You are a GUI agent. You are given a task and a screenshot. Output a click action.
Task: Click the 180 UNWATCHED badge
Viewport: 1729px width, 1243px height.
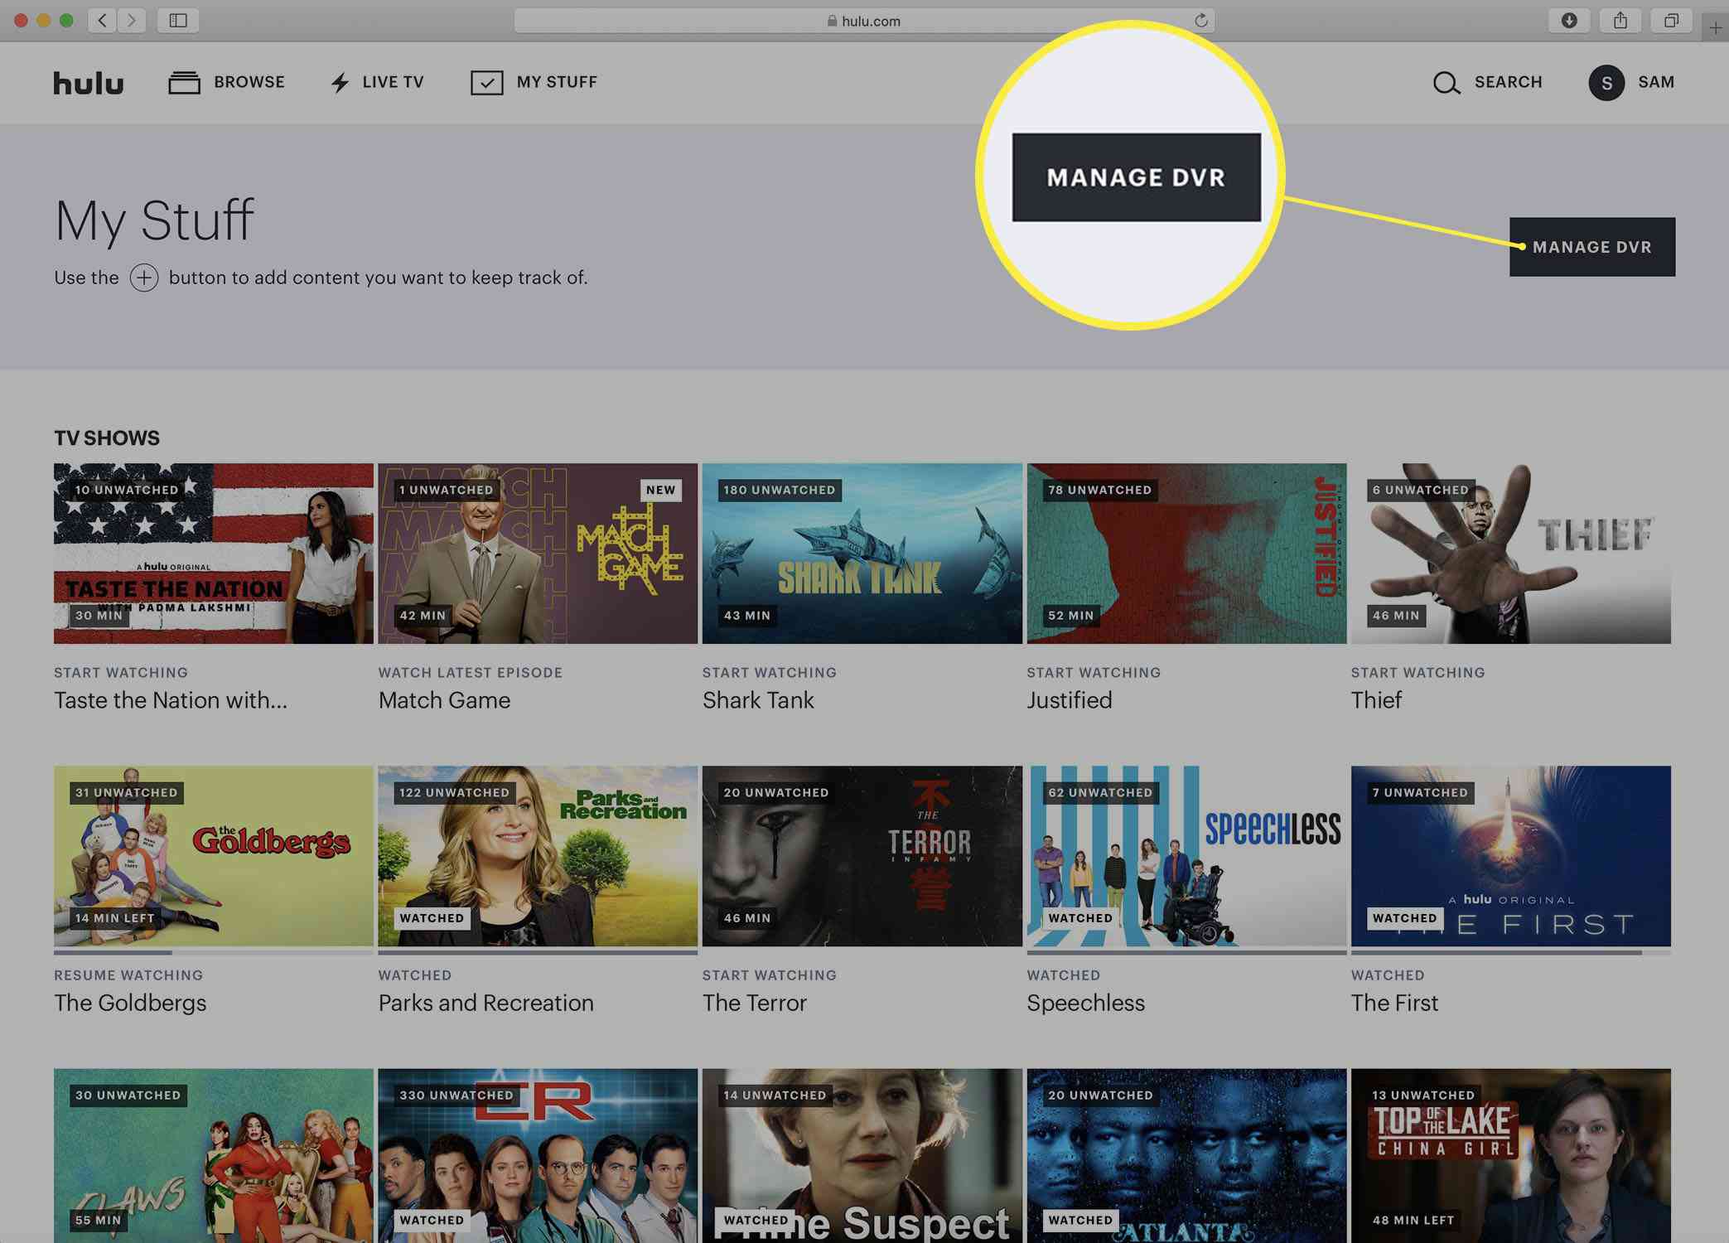(x=780, y=490)
